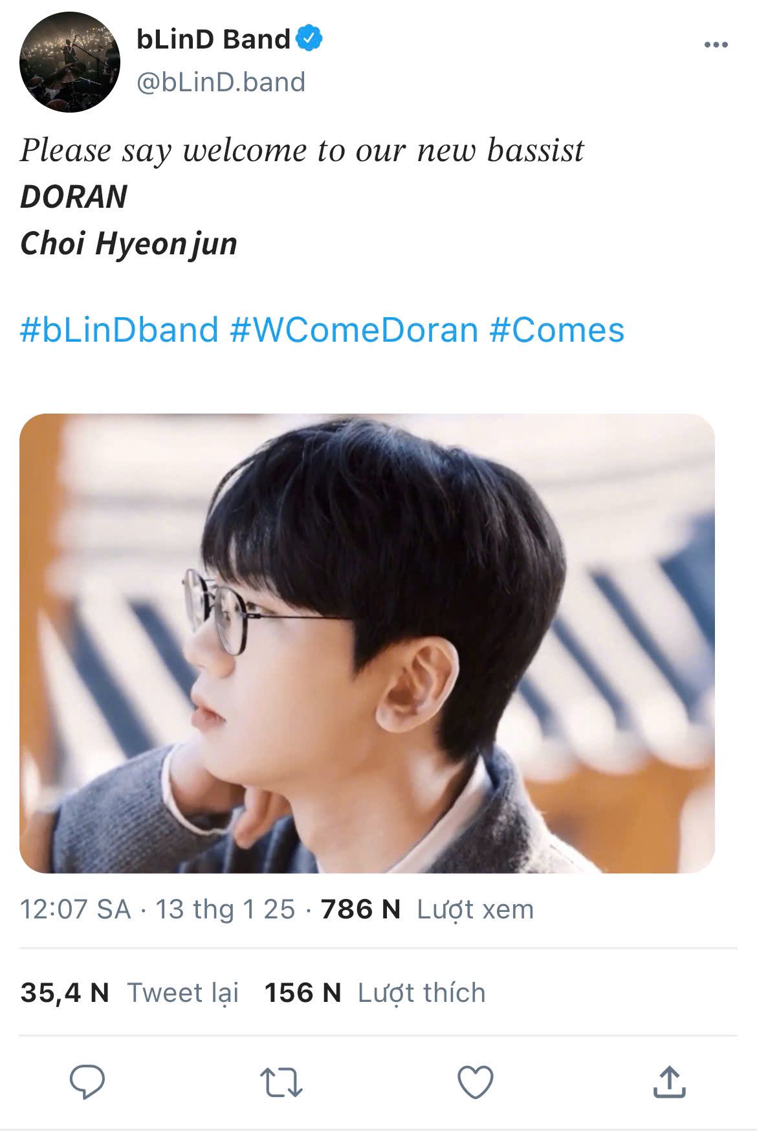Open bLinD Band profile avatar
The image size is (757, 1132).
tap(70, 62)
